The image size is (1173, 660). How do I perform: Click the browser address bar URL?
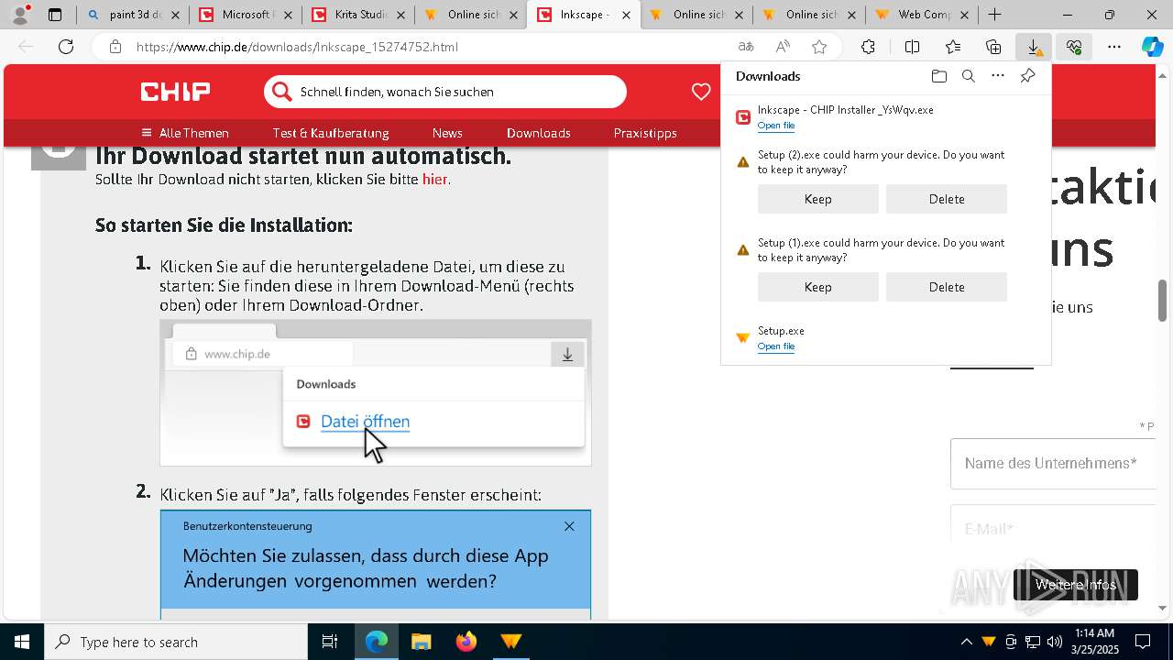pos(297,47)
